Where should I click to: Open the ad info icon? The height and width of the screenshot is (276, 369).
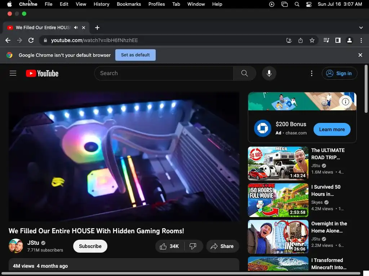[346, 102]
